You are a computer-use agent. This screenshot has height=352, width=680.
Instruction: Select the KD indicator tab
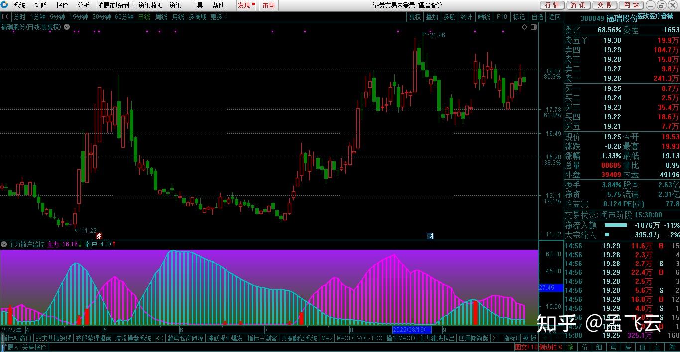click(159, 338)
